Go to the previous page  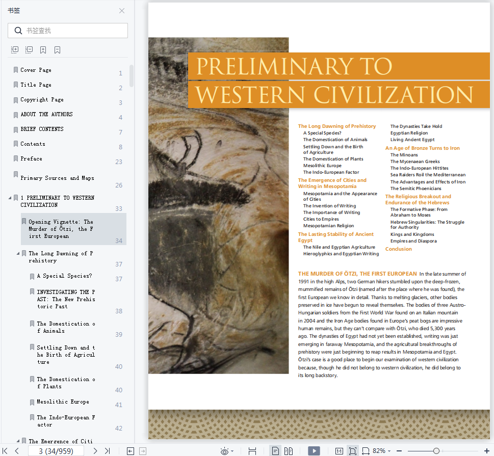[17, 451]
